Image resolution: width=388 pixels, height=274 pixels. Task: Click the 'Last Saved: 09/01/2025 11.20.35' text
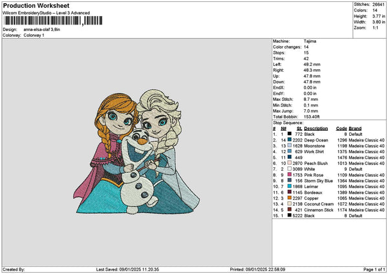click(127, 269)
